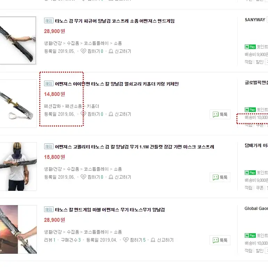Click the 리뷰 1 review count link
The image size is (268, 268).
(50, 240)
